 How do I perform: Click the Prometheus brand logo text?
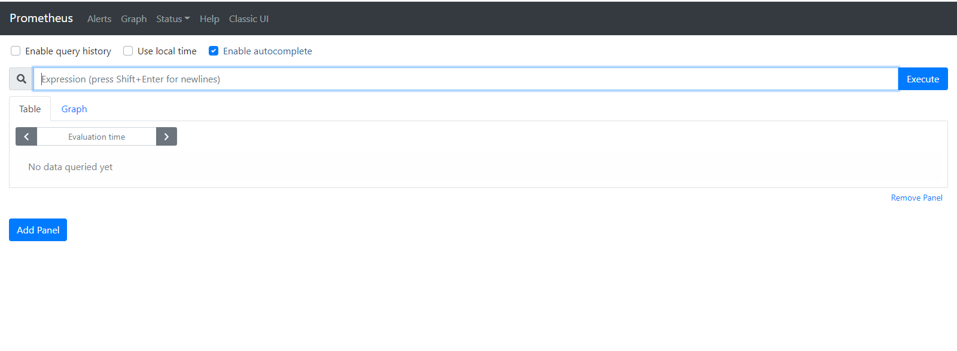coord(41,19)
